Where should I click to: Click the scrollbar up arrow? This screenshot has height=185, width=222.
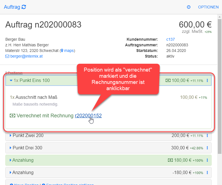pos(219,17)
